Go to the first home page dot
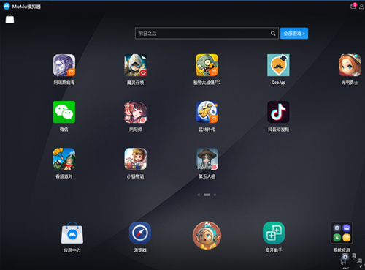The width and height of the screenshot is (365, 270). (x=199, y=195)
